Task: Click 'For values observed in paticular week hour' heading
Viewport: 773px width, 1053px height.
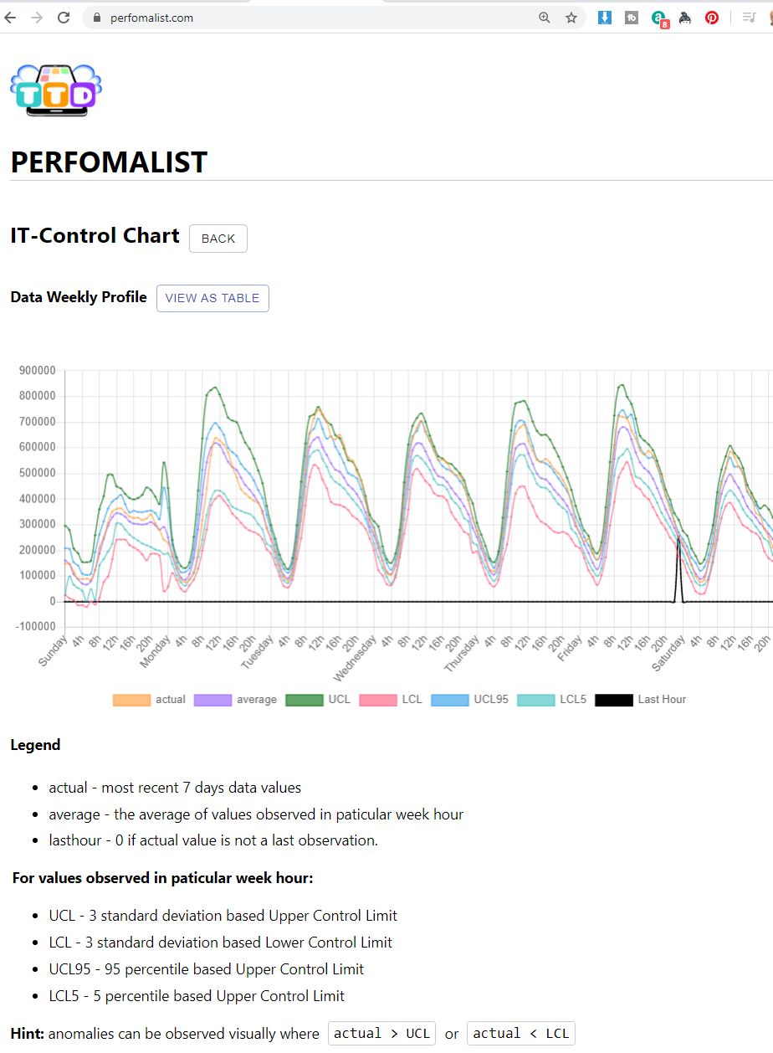Action: point(162,878)
